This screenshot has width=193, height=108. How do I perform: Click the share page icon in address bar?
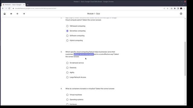coord(164,8)
